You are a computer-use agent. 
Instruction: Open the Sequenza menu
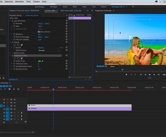click(9, 1)
